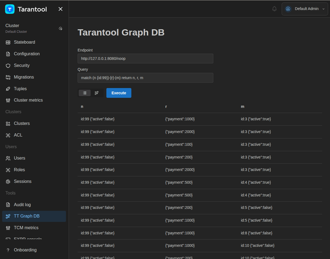Screen dimensions: 330x259
Task: Click the TCM metrics sliders icon
Action: [x=8, y=228]
